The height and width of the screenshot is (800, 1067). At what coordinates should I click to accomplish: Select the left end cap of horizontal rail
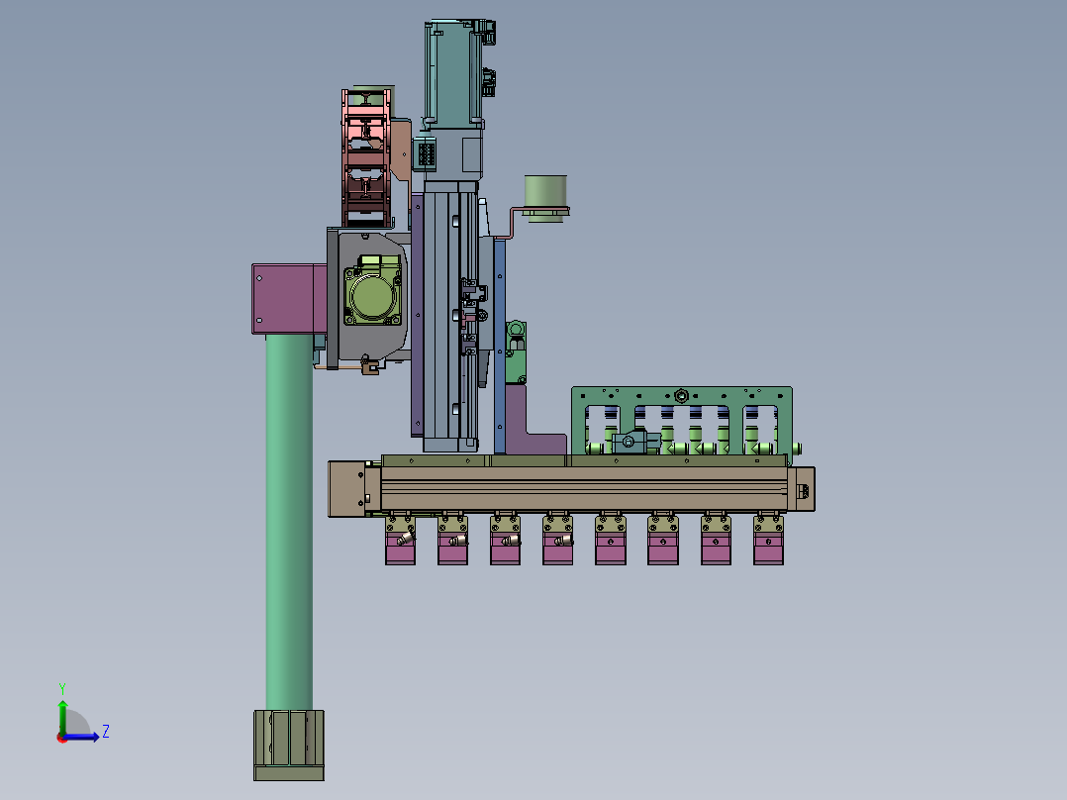coord(347,489)
